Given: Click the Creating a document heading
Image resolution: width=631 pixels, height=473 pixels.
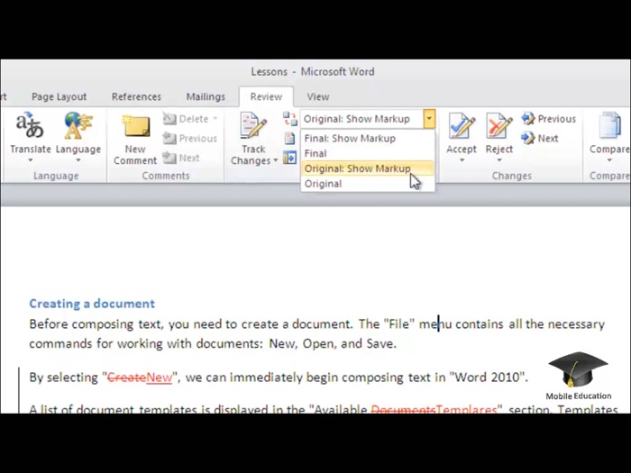Looking at the screenshot, I should click(92, 304).
